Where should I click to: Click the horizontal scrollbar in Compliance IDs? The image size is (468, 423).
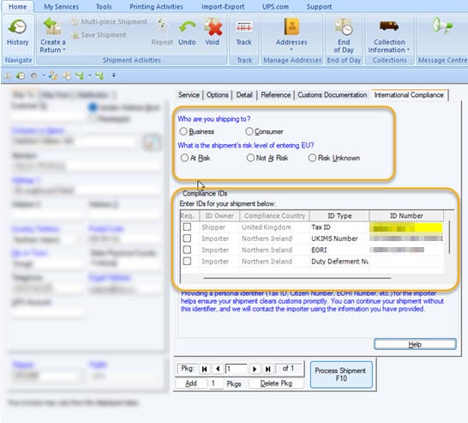point(297,278)
